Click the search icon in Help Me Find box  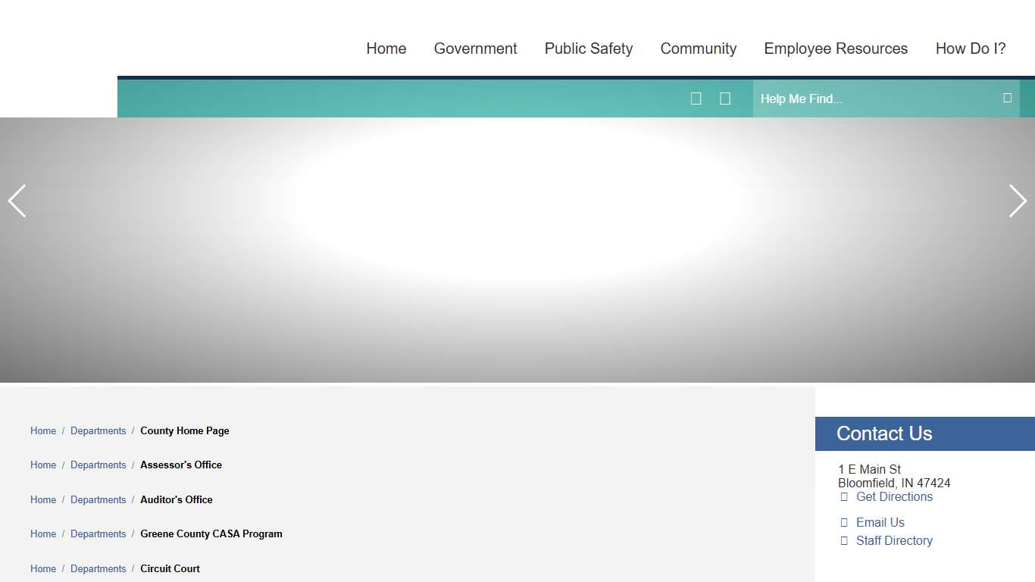(1007, 98)
